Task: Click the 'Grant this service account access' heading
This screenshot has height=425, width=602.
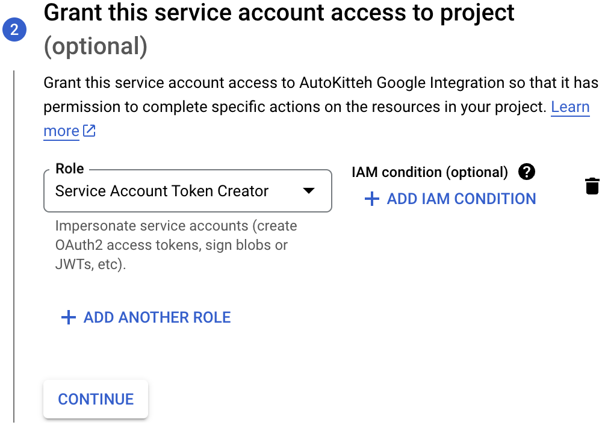Action: click(279, 13)
